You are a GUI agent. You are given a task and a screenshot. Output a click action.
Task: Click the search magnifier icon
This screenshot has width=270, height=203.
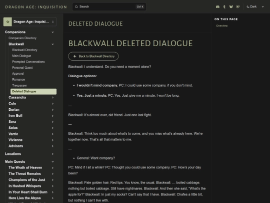coord(76,7)
